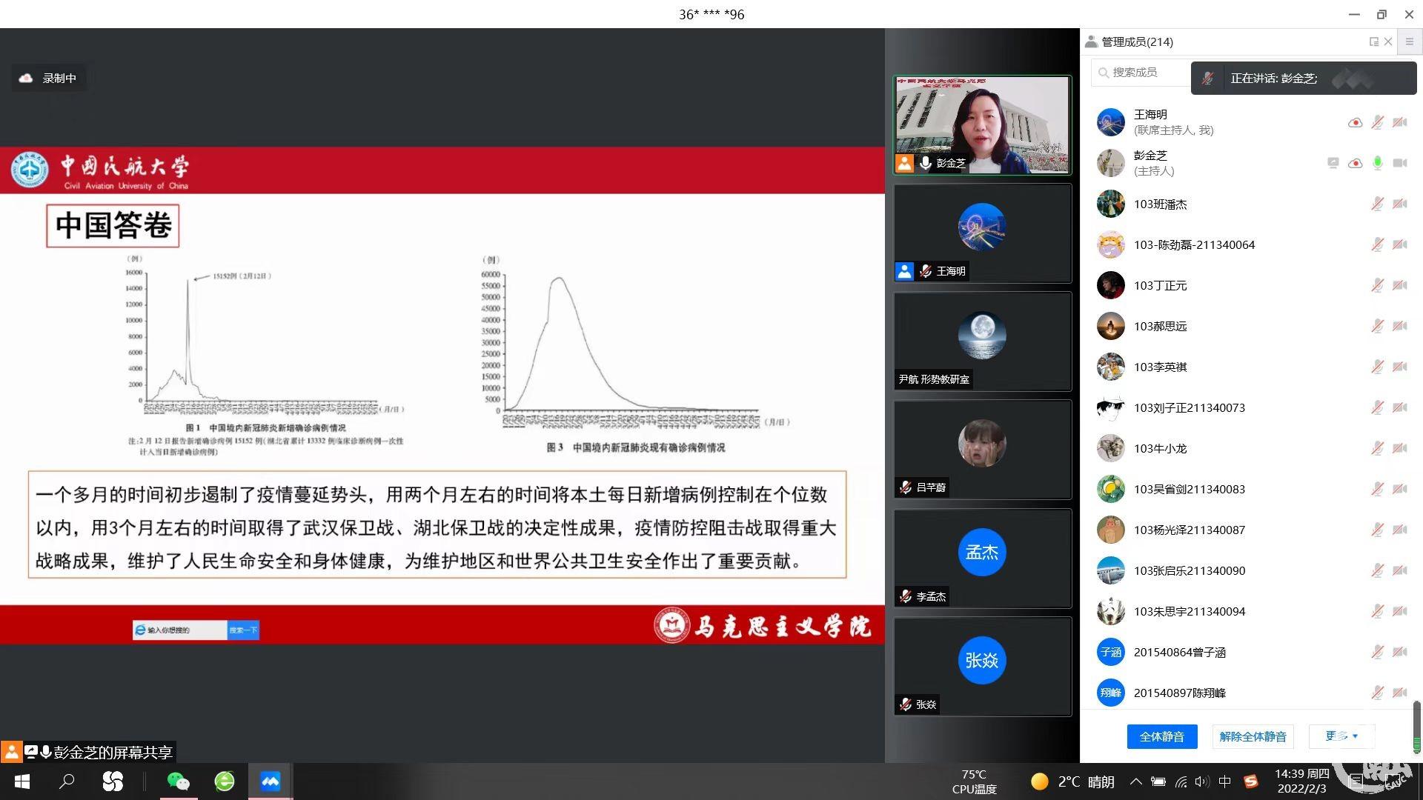Click the camera icon for 彭金芝
The image size is (1423, 800).
pyautogui.click(x=1399, y=163)
